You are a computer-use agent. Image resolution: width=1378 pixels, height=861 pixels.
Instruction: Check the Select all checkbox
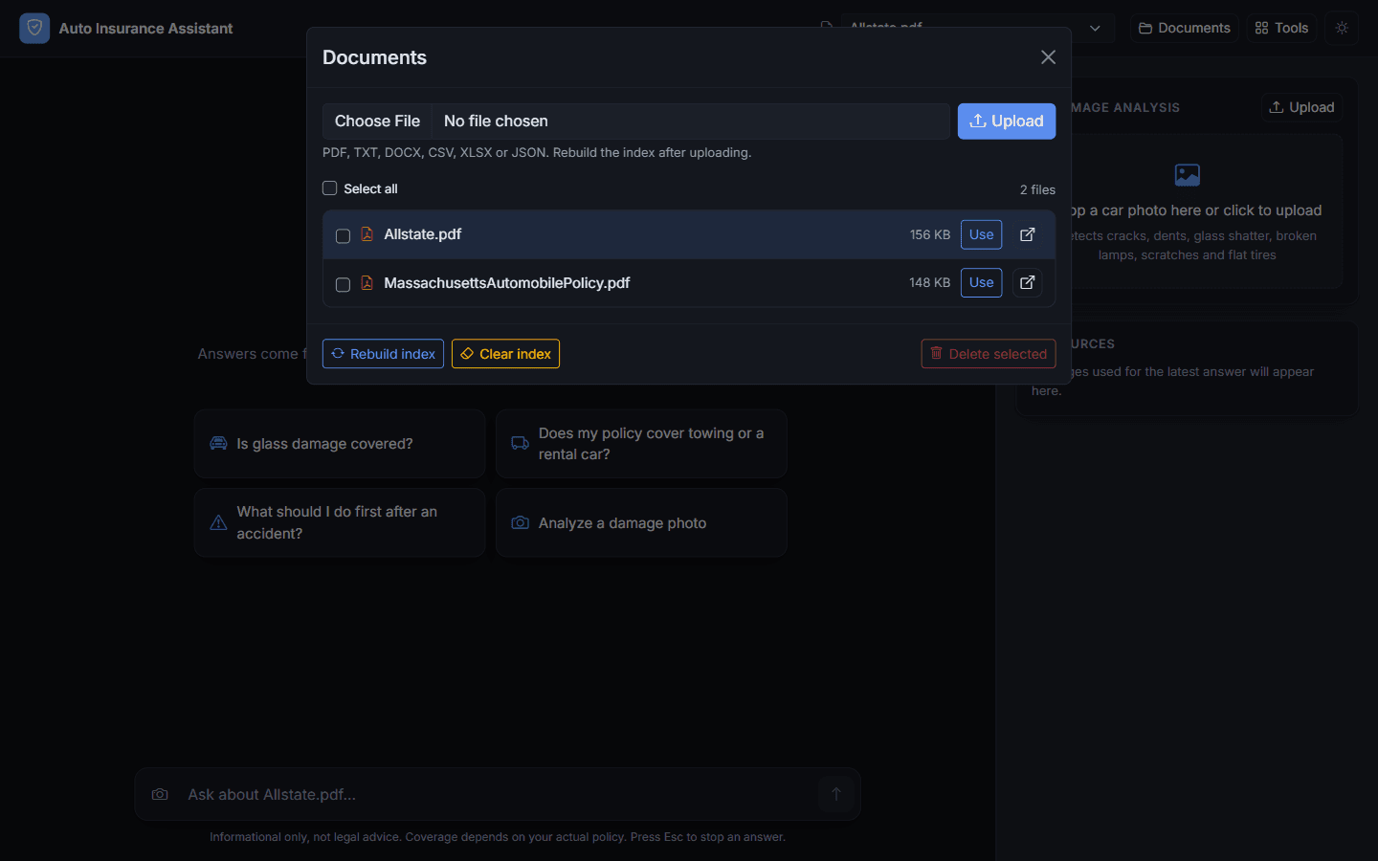click(x=329, y=188)
